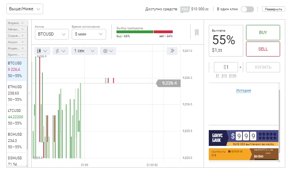Open the candlestick chart type menu

[42, 51]
